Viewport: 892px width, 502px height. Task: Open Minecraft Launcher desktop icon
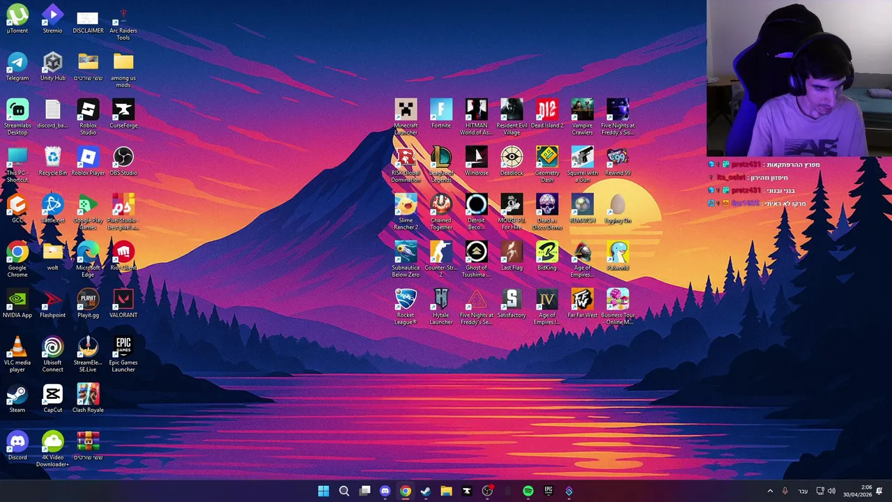pyautogui.click(x=406, y=117)
